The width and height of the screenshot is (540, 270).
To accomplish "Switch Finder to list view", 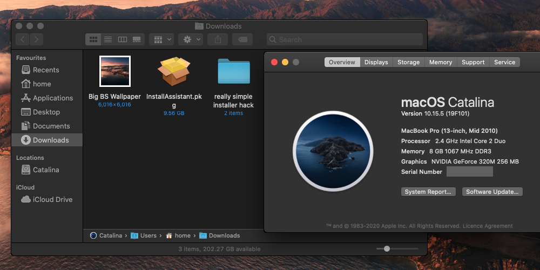I will 108,39.
